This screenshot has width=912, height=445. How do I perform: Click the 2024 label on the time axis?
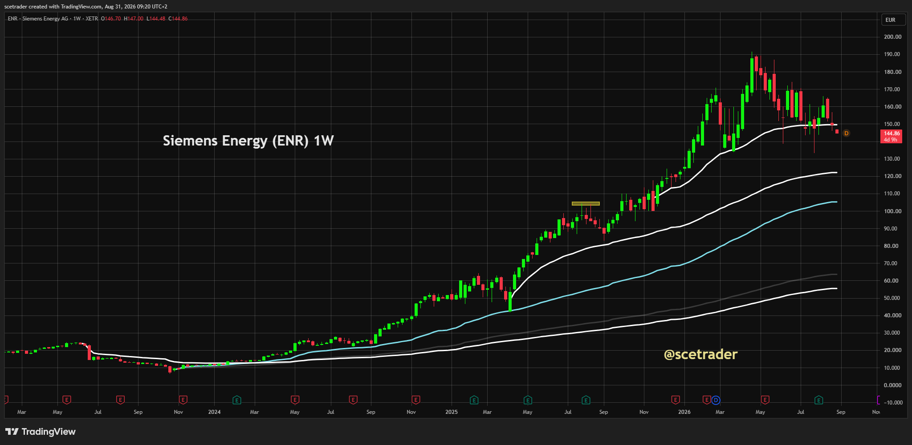[x=214, y=412]
